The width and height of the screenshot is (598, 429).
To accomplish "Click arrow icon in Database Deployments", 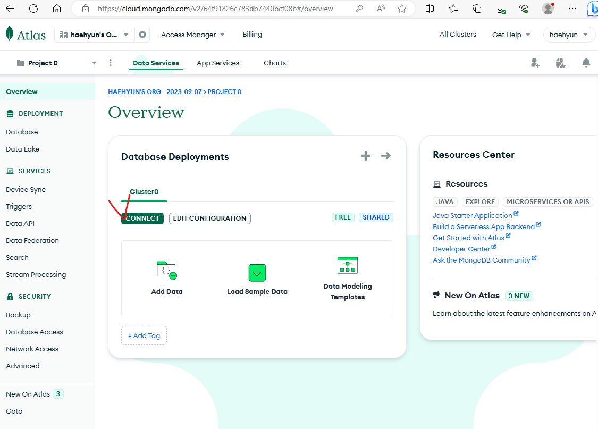I will point(385,156).
